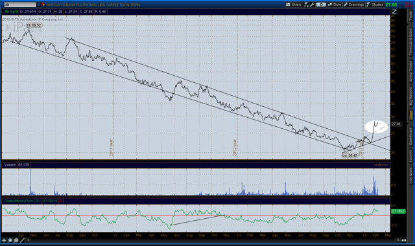Viewport: 415px width, 246px height.
Task: Click the zoom-in magnifier icon
Action: (x=10, y=240)
